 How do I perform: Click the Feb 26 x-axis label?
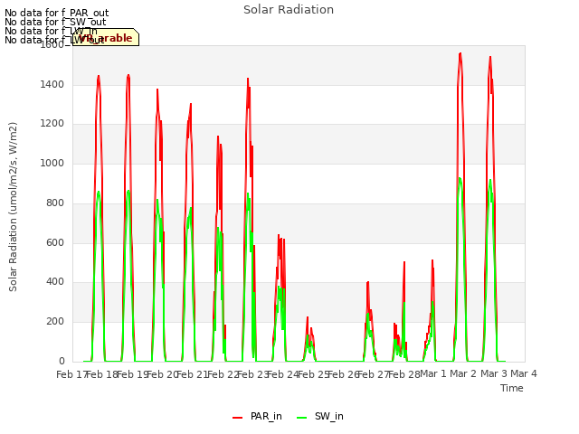point(343,374)
